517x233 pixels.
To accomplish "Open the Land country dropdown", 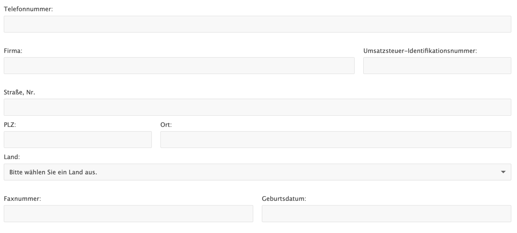I will [257, 172].
